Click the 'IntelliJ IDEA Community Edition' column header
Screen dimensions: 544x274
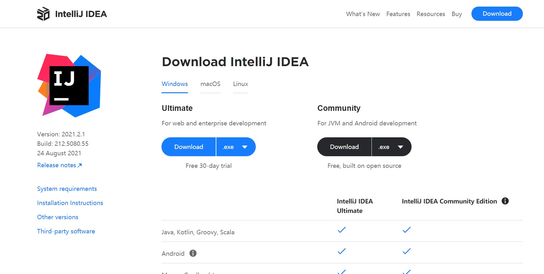(449, 201)
